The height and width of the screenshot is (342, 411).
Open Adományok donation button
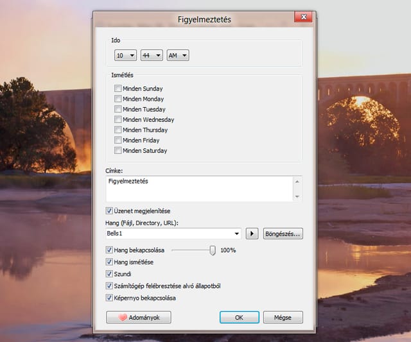pos(139,318)
